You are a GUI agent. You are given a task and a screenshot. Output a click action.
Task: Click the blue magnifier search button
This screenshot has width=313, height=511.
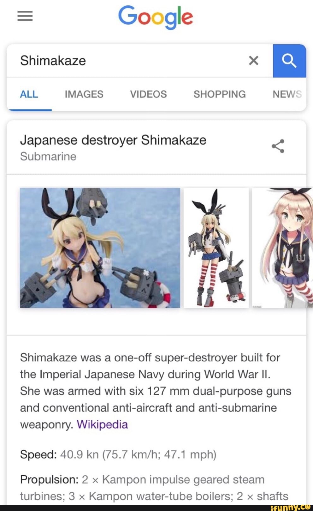point(289,61)
